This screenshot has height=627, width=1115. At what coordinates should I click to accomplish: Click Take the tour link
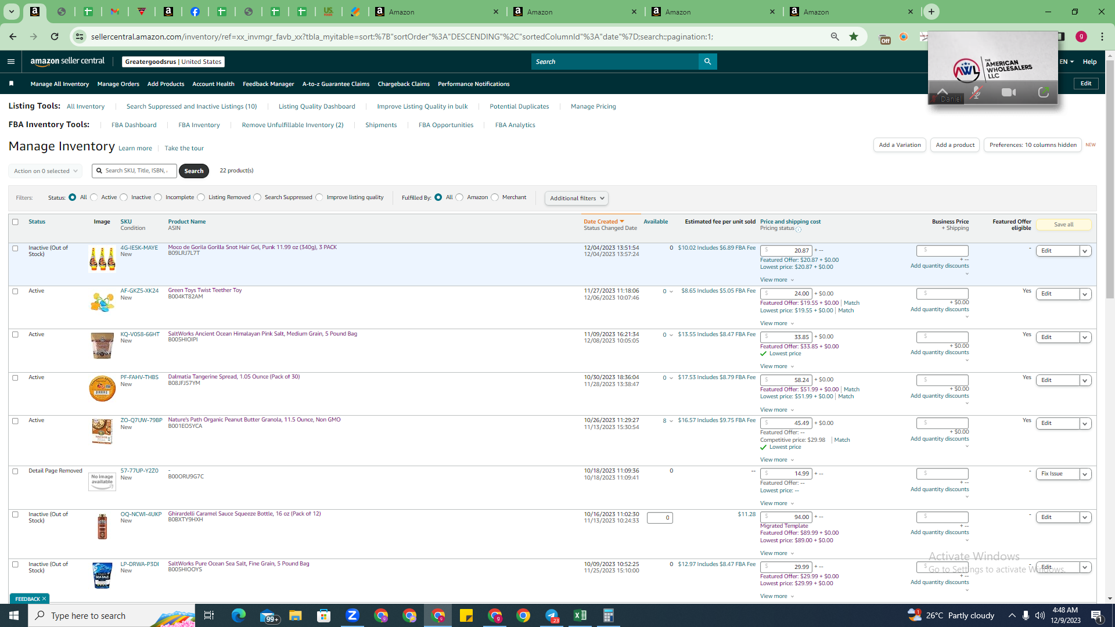pyautogui.click(x=184, y=149)
